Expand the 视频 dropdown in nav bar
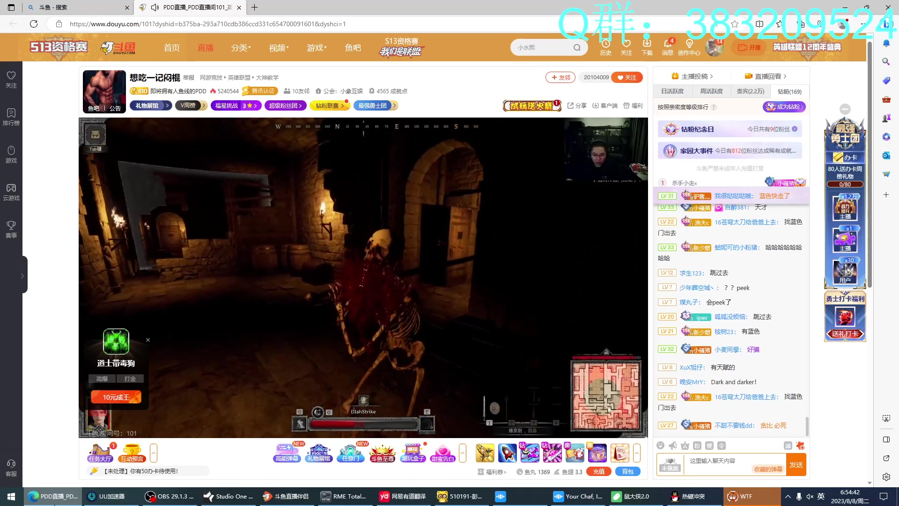 pyautogui.click(x=279, y=47)
